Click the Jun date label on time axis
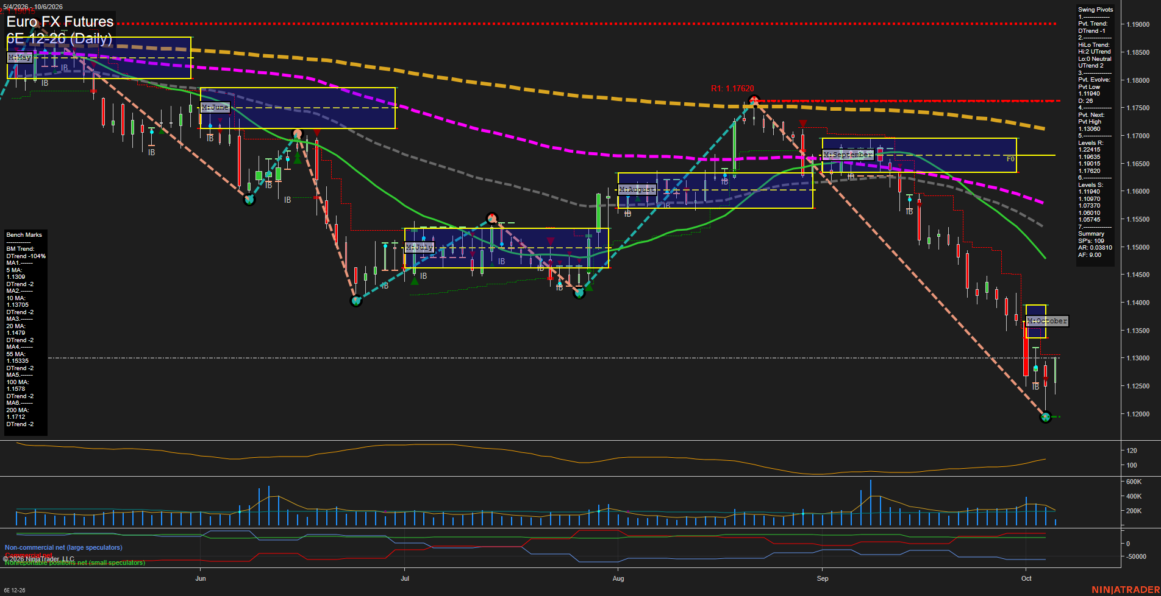Viewport: 1161px width, 596px height. [x=201, y=578]
